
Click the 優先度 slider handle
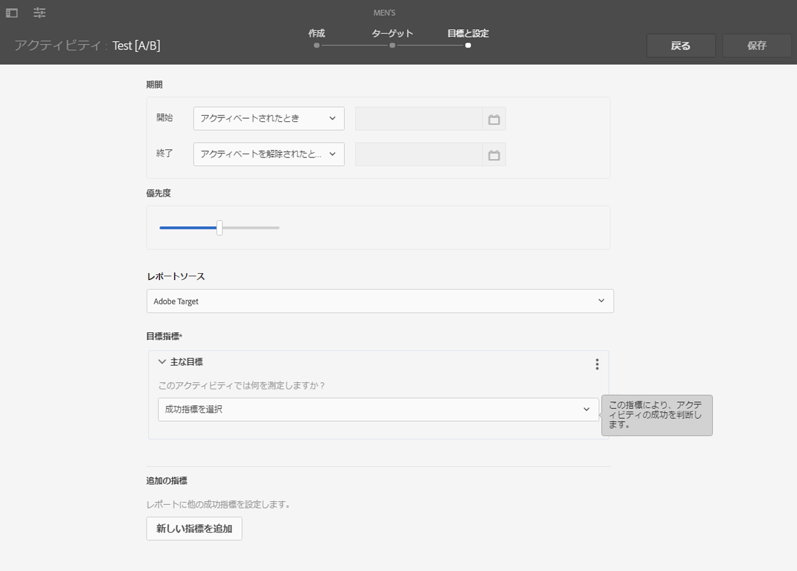(220, 227)
